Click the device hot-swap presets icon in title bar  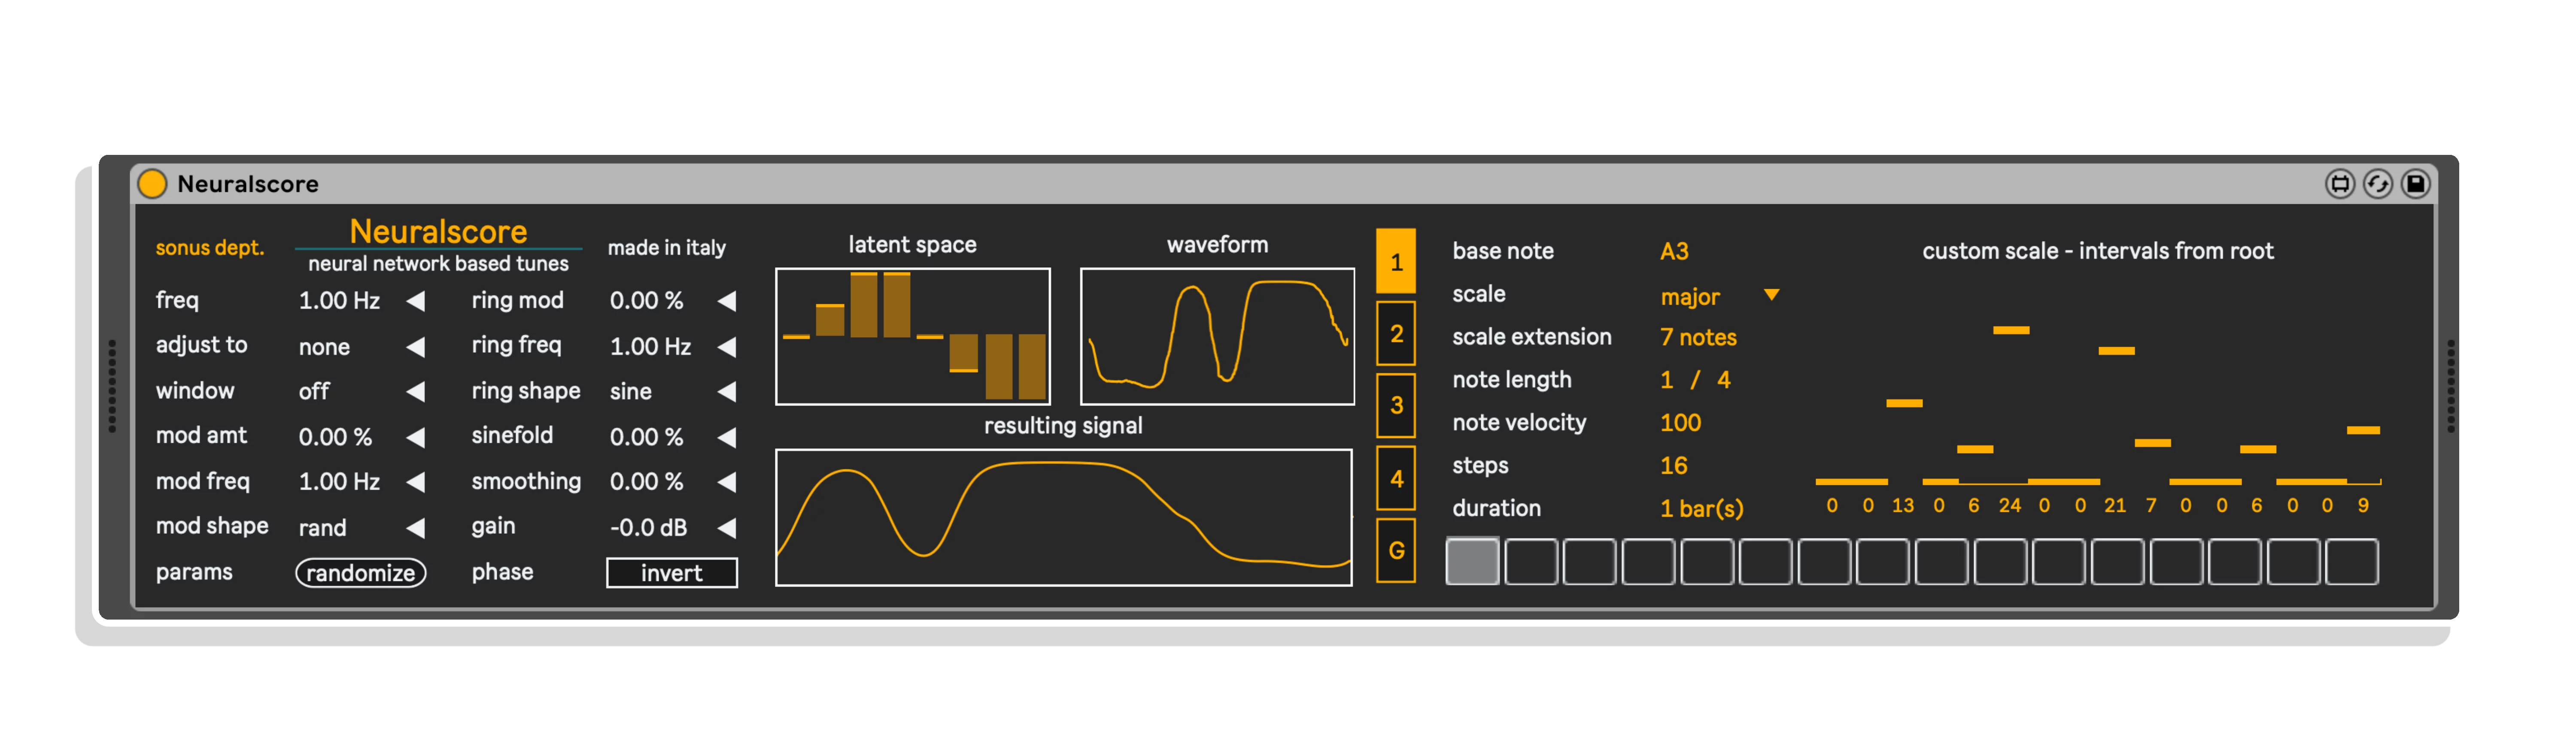pos(2339,184)
